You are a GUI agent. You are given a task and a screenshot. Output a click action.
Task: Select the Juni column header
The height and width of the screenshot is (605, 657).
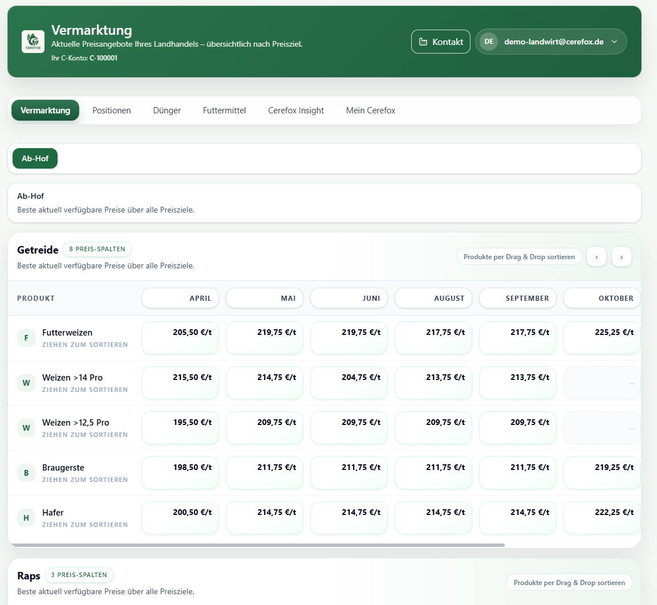pyautogui.click(x=349, y=299)
